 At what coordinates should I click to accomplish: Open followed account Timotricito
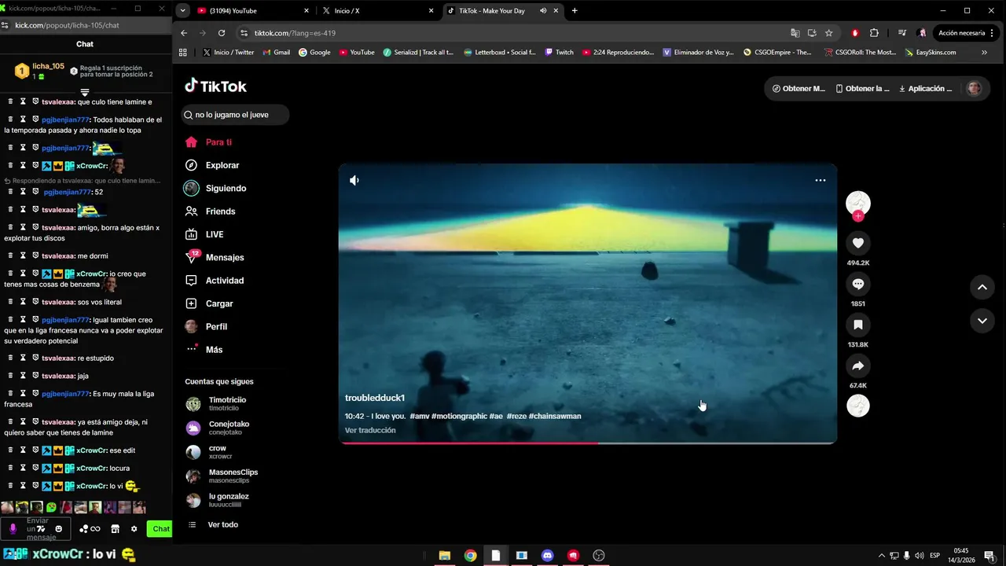click(216, 404)
